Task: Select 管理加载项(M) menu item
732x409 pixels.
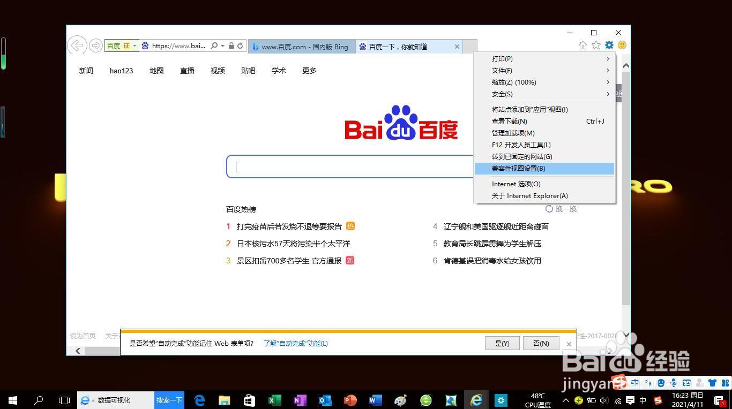Action: [x=544, y=133]
